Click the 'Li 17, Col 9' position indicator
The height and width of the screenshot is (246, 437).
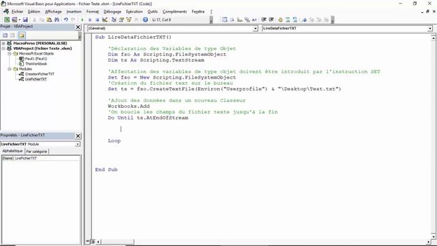(x=162, y=20)
